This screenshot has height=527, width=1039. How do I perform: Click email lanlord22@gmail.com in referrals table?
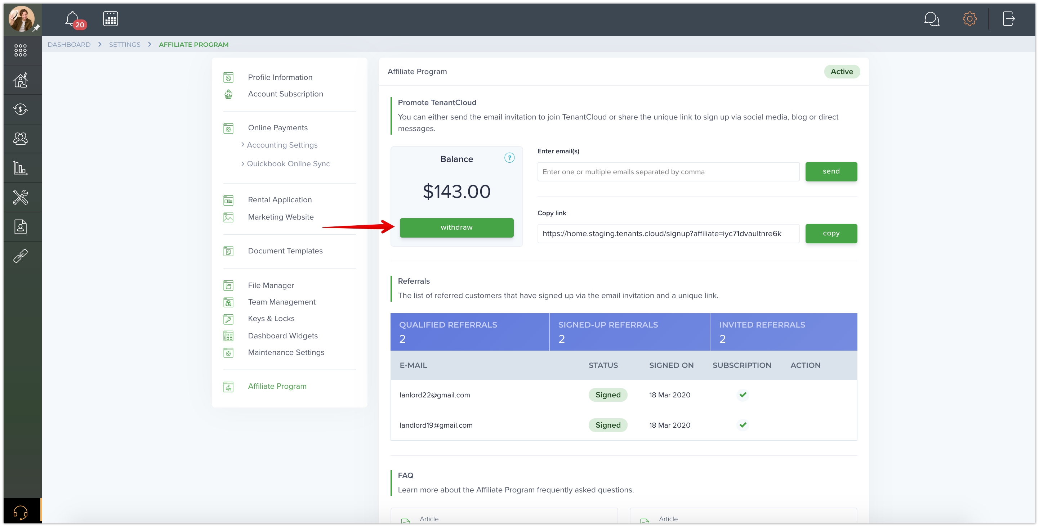435,395
